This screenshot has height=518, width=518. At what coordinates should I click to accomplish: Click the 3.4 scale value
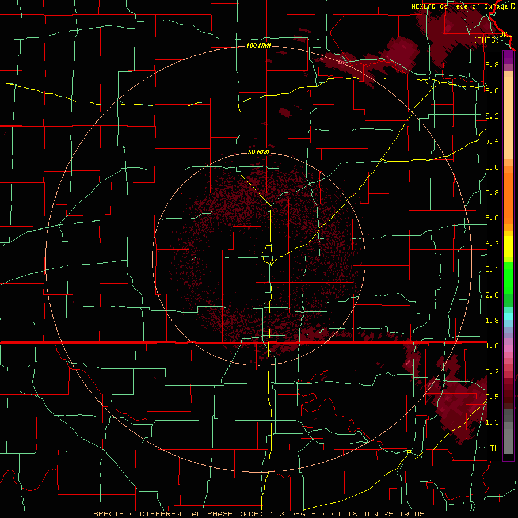point(492,269)
